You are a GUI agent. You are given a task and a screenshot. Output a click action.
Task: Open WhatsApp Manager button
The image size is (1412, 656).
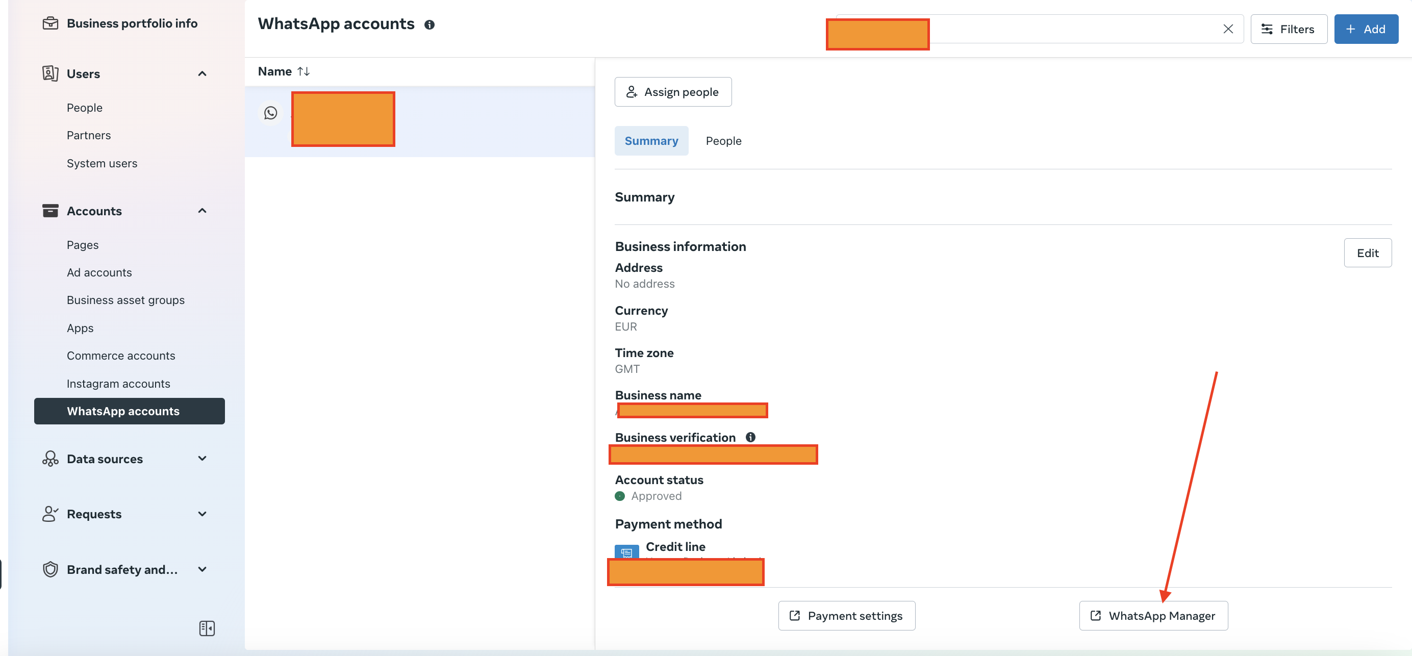coord(1153,615)
